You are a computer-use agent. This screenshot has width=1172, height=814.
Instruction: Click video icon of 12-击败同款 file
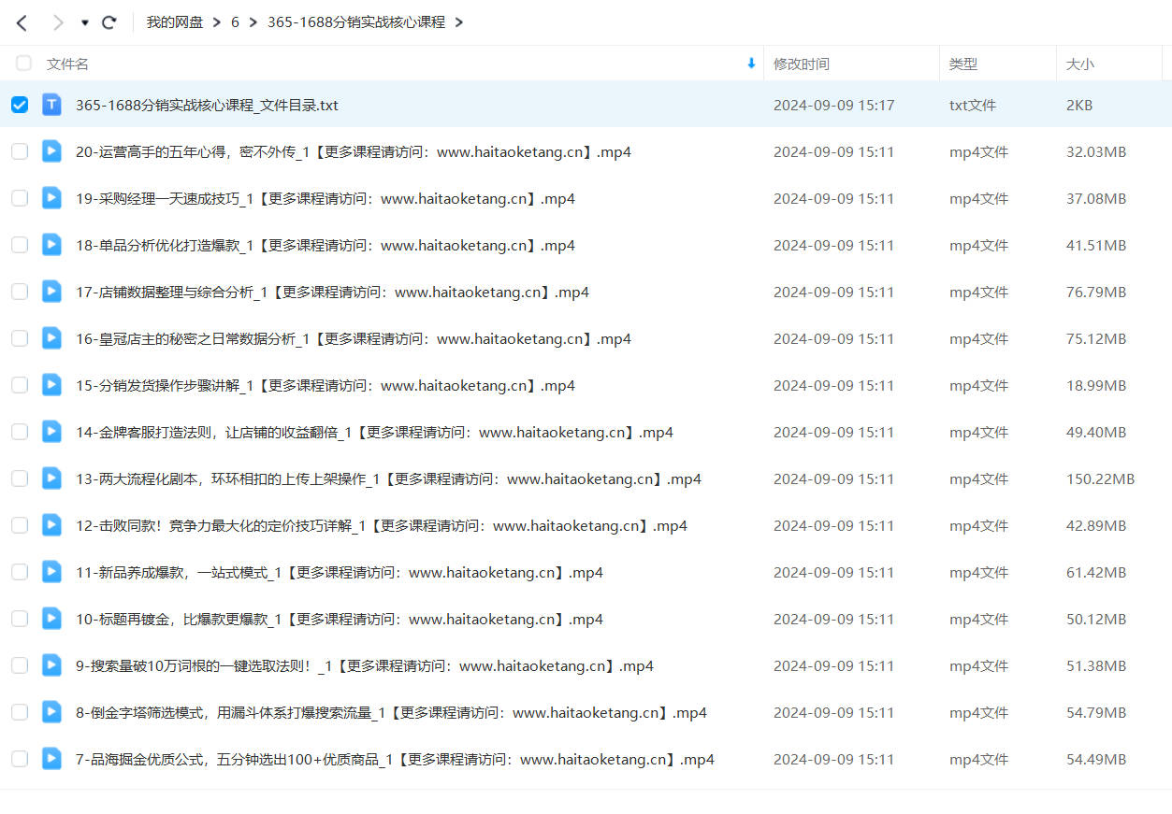point(51,525)
